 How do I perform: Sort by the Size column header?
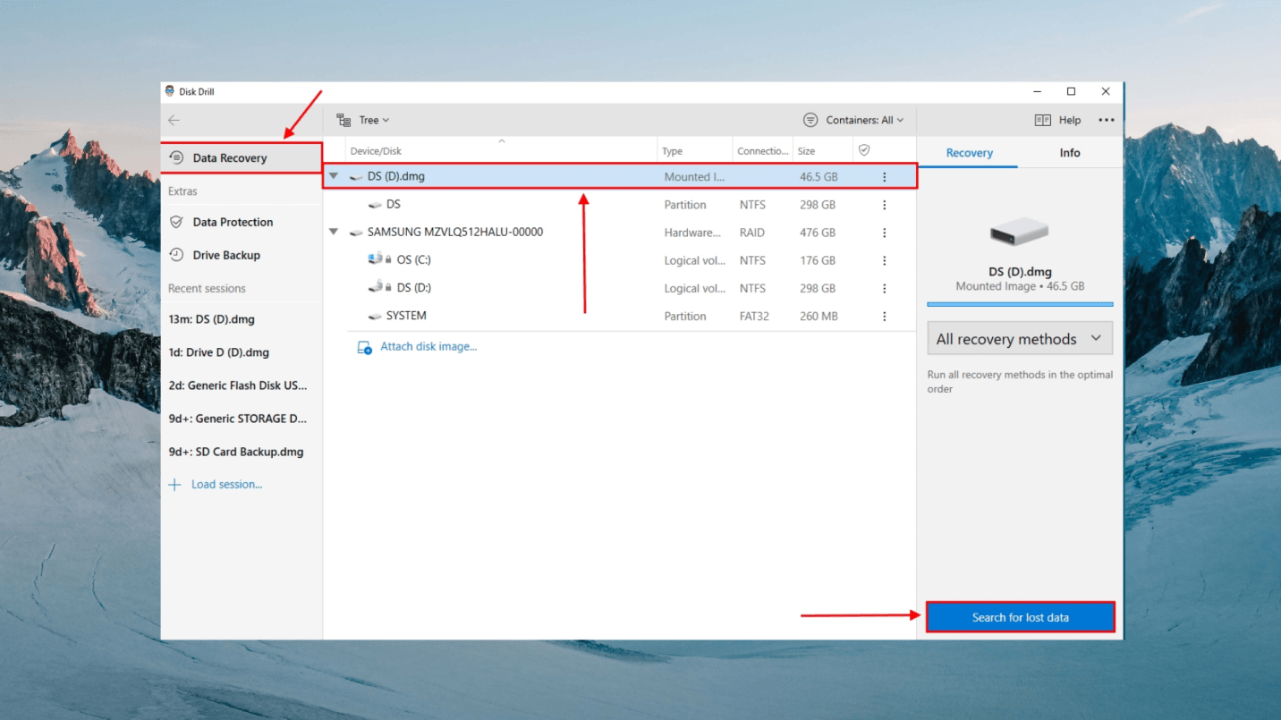pyautogui.click(x=822, y=150)
